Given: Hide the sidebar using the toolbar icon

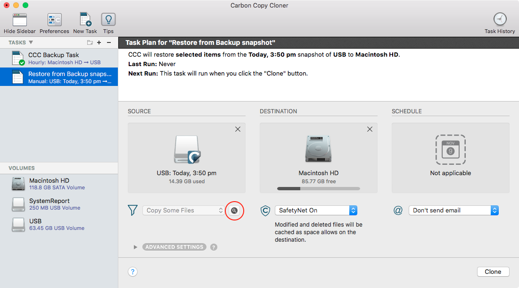Looking at the screenshot, I should (19, 22).
